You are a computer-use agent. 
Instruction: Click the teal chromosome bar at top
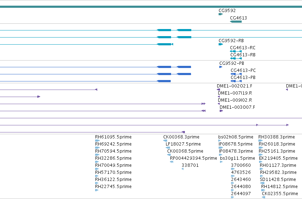click(x=151, y=7)
